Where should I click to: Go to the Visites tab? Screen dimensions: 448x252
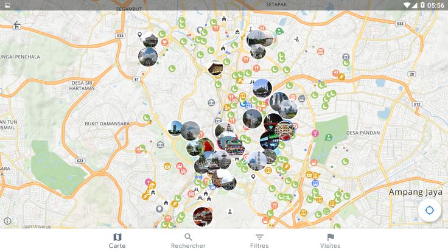(331, 240)
